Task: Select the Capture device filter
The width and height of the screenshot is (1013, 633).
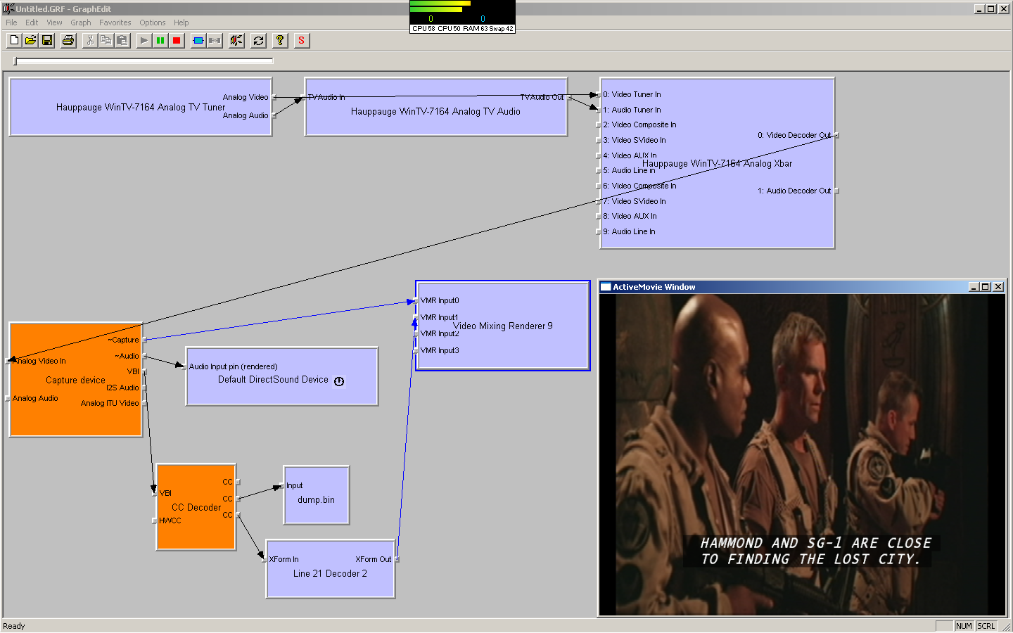Action: click(75, 380)
